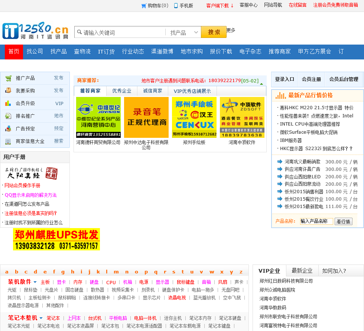Open 郑州红日数码科技有限公司 company link
The height and width of the screenshot is (331, 364).
click(286, 281)
